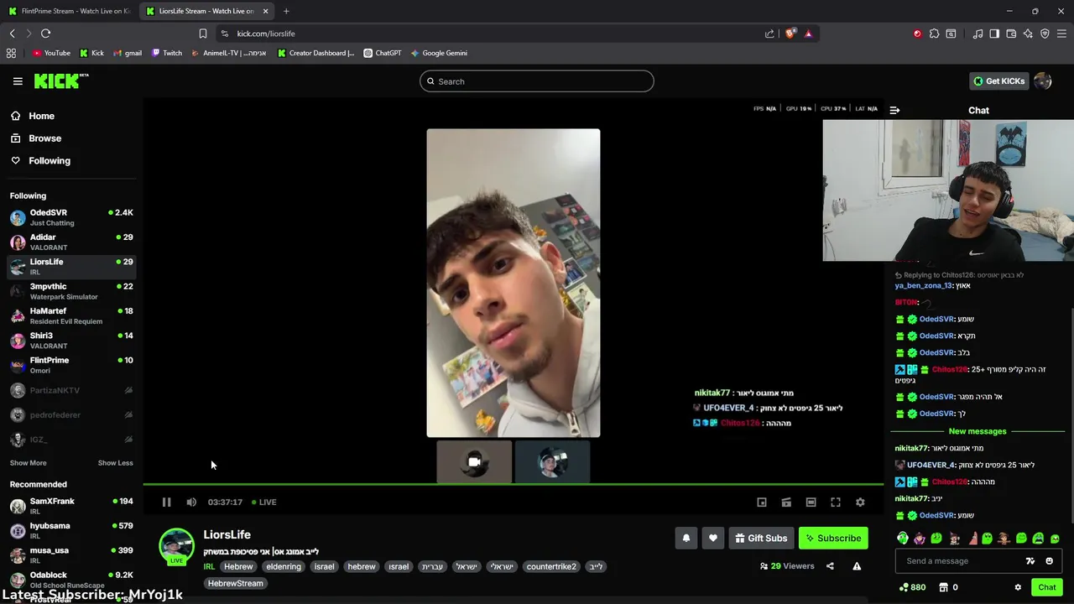
Task: Open the emoji picker in chat input
Action: [1049, 561]
